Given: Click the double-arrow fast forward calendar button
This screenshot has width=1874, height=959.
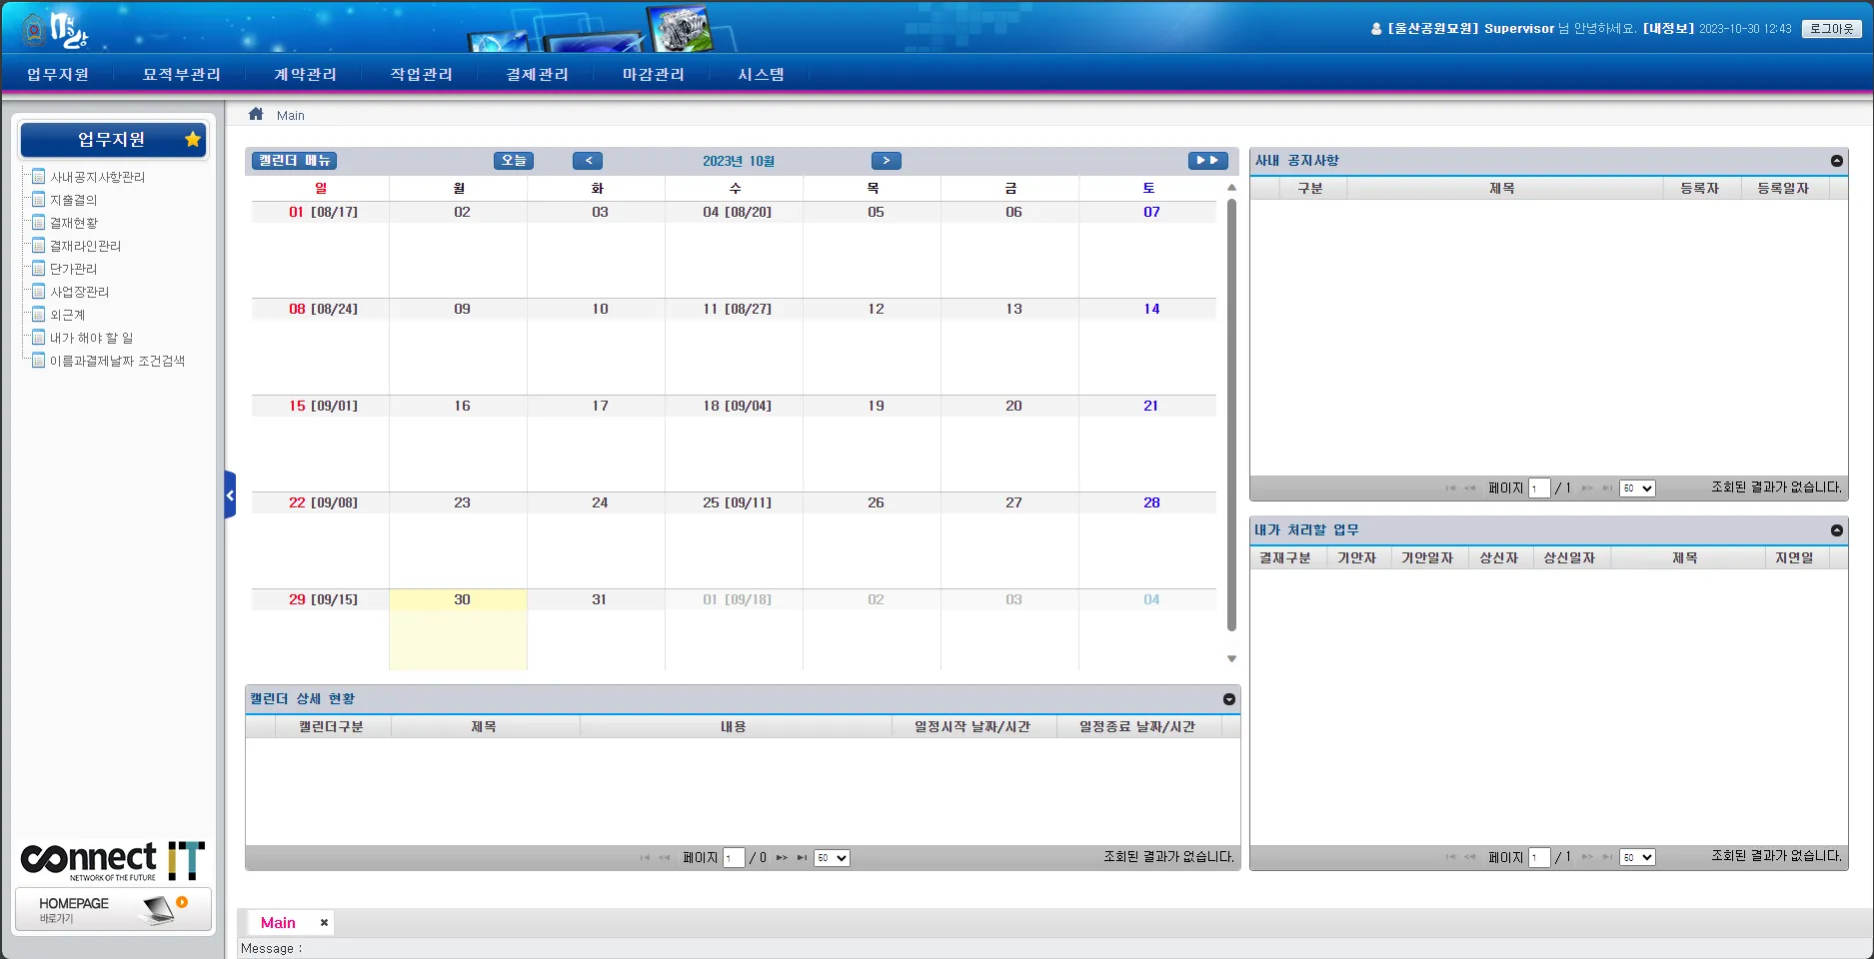Looking at the screenshot, I should point(1207,161).
